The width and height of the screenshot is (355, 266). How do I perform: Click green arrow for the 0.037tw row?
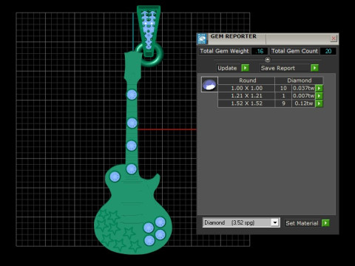[319, 88]
